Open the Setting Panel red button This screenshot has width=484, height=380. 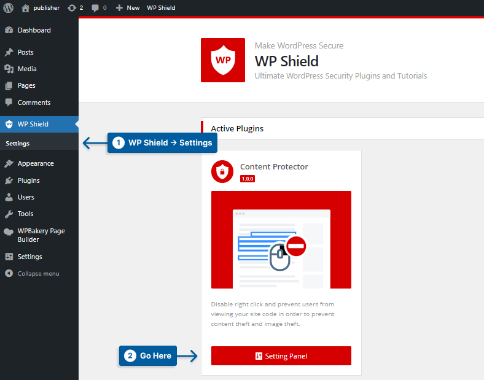point(281,356)
